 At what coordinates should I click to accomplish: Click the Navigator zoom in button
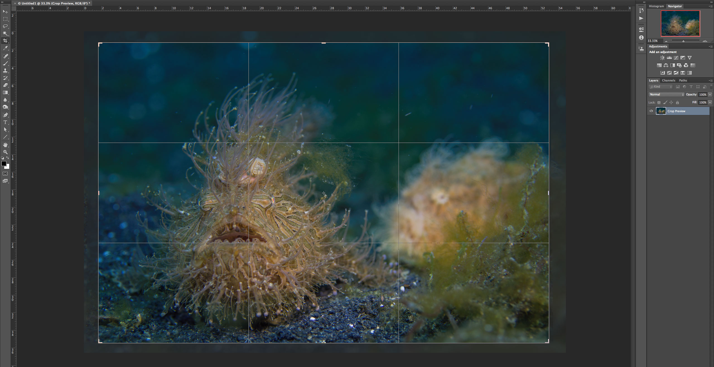click(x=705, y=41)
